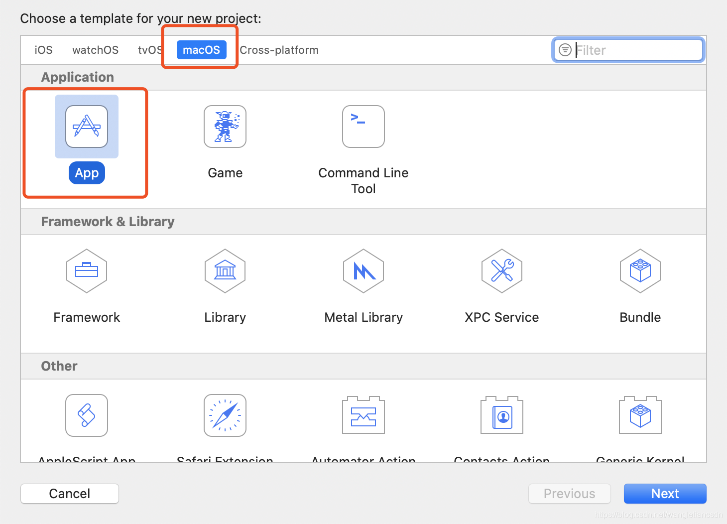Focus the Filter search field

(x=628, y=50)
